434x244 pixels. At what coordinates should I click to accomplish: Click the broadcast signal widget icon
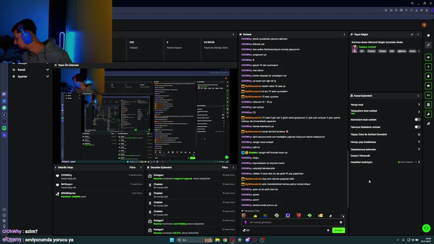pos(429,95)
